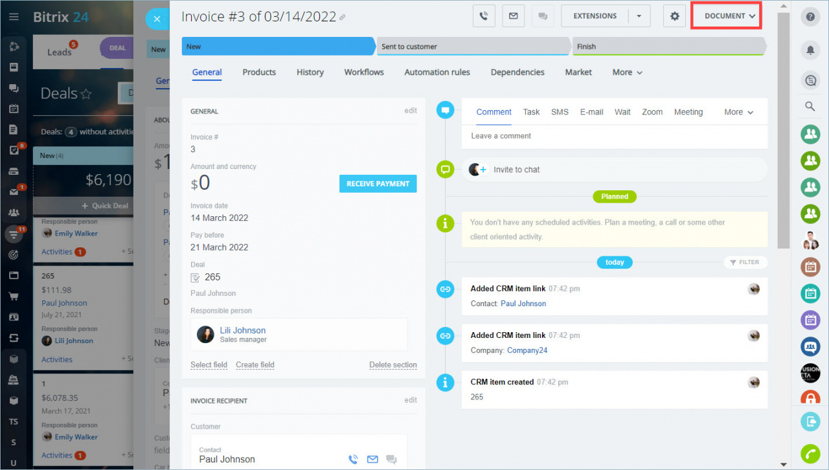The image size is (829, 470).
Task: Click the green phone dialer icon
Action: pos(810,454)
